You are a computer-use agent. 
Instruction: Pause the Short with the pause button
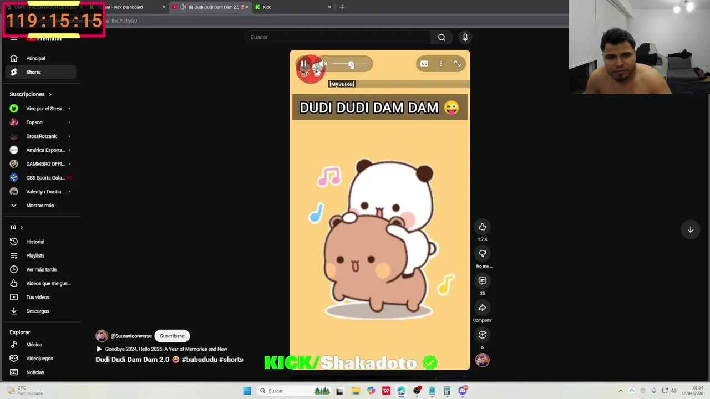(303, 64)
